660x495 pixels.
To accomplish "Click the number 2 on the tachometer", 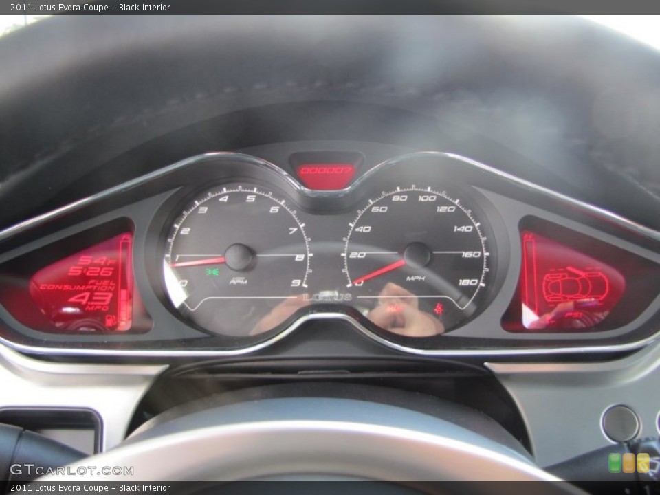I will [x=185, y=231].
